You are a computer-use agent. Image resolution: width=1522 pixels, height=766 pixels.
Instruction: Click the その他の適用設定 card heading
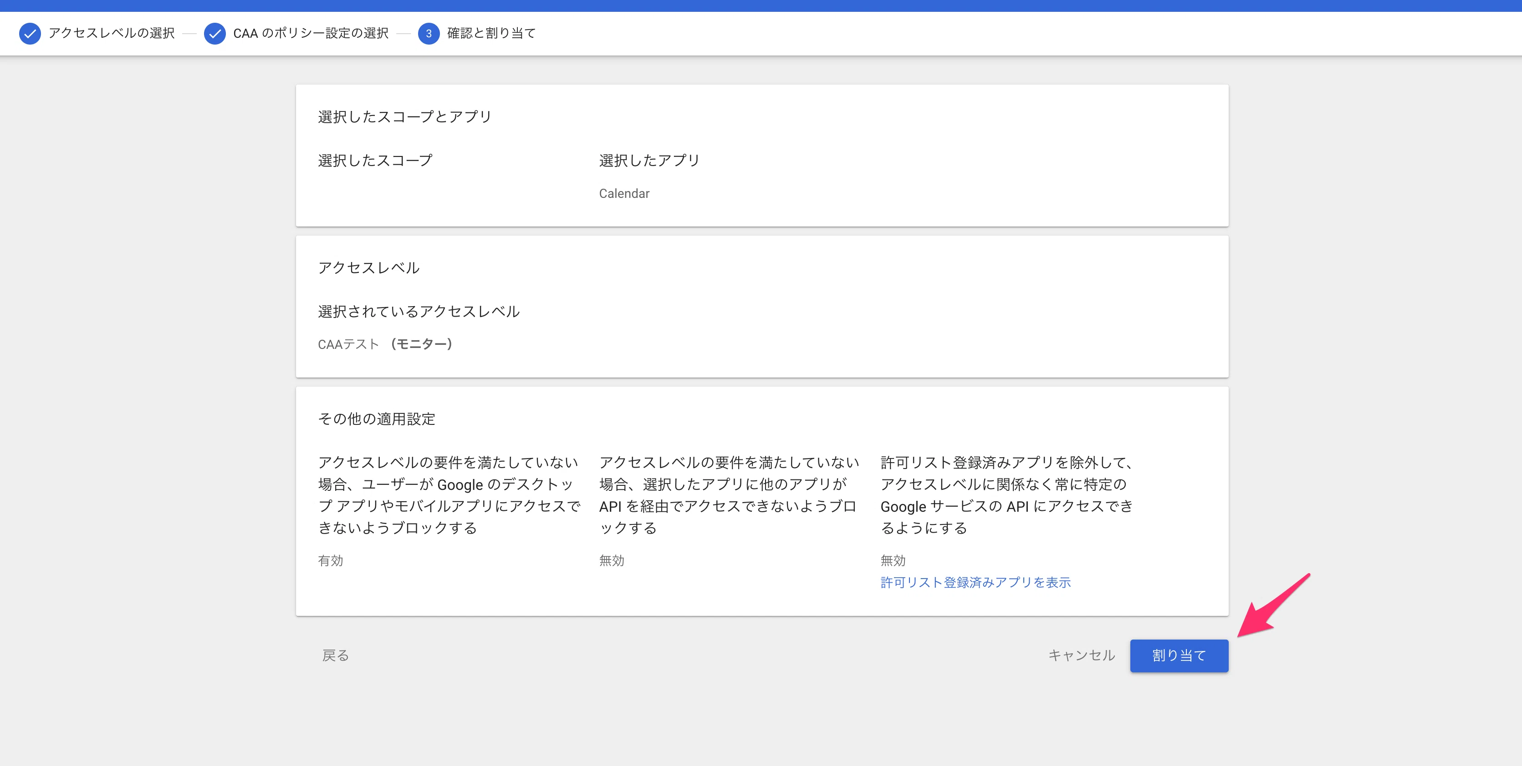point(376,419)
